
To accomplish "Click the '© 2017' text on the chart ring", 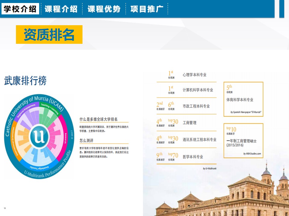I will pos(72,135).
